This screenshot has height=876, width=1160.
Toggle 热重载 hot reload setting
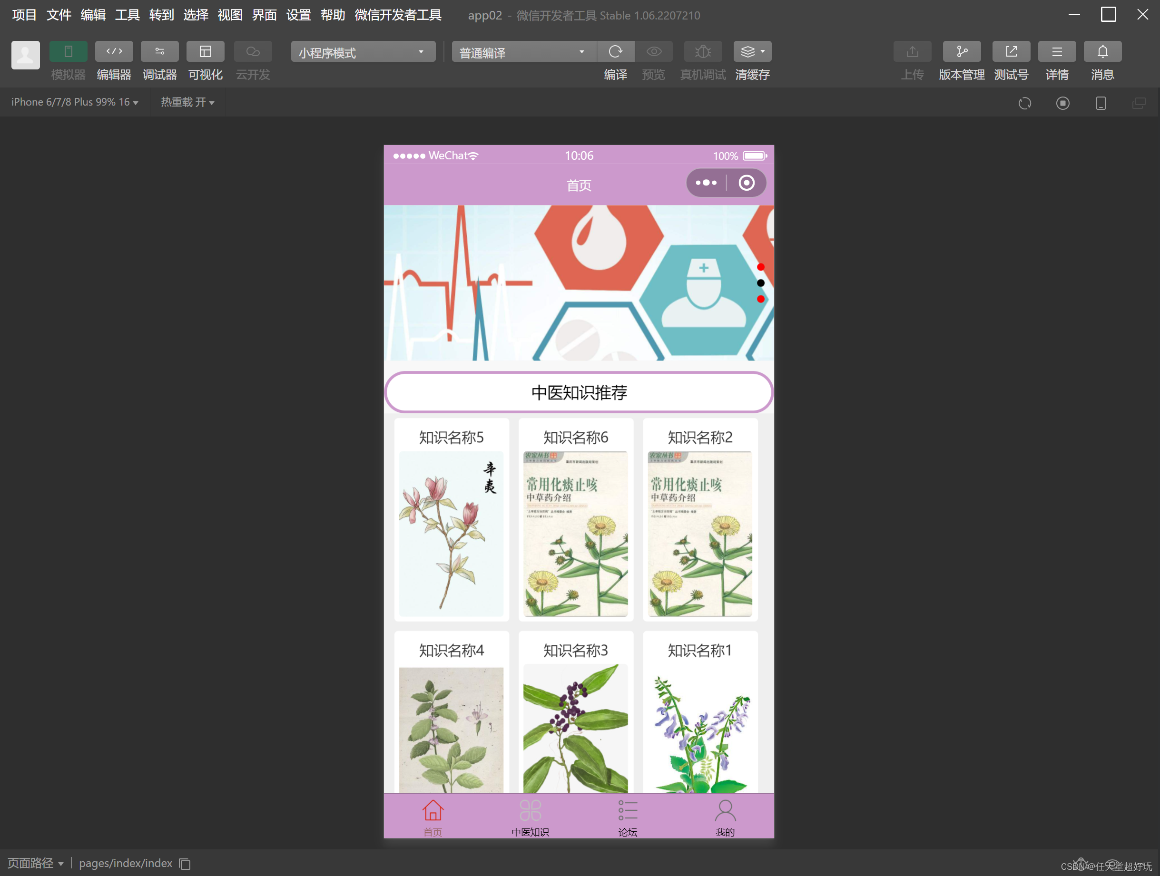click(x=187, y=102)
